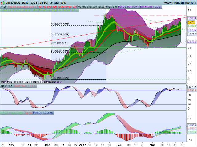197x147 pixels.
Task: Click the Boll down legend label
Action: [x=133, y=7]
